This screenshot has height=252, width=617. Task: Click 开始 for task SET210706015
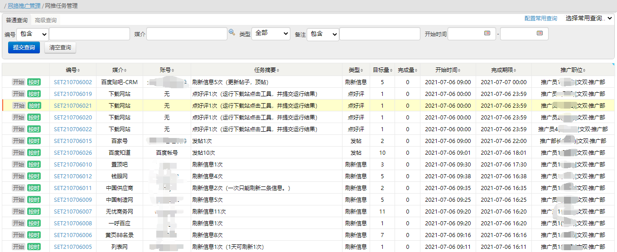point(19,141)
